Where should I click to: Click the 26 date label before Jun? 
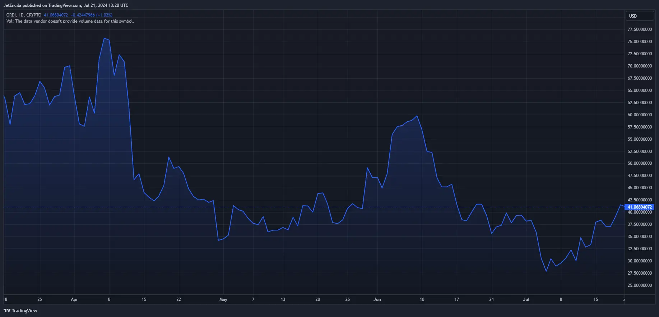pyautogui.click(x=347, y=299)
